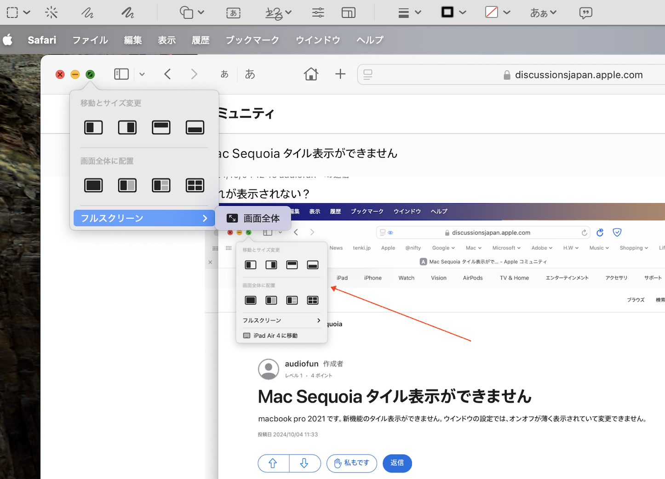Select the highlighted フルスクリーン menu item
Screen dimensions: 665x479
pos(144,218)
